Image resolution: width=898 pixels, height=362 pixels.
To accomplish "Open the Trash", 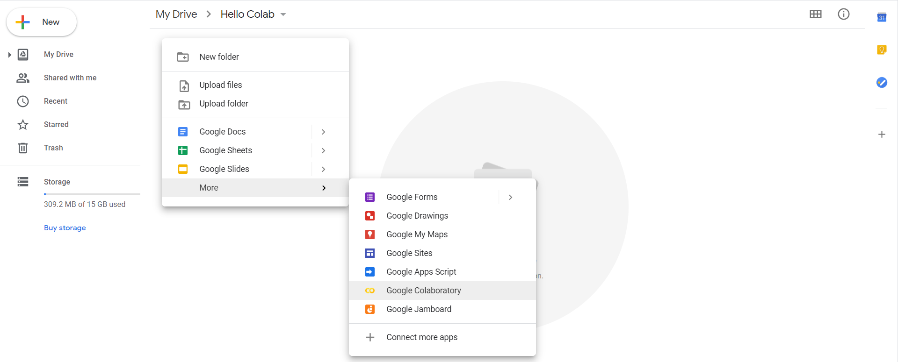I will click(53, 148).
